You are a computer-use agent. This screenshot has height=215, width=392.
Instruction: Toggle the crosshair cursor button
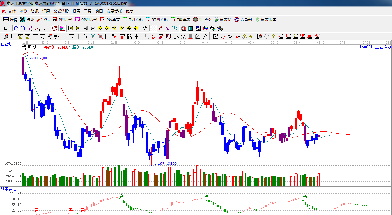click(x=153, y=28)
